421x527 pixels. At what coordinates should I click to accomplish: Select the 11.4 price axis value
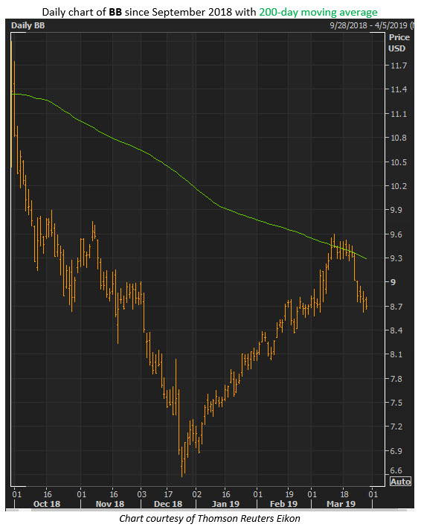tap(399, 89)
